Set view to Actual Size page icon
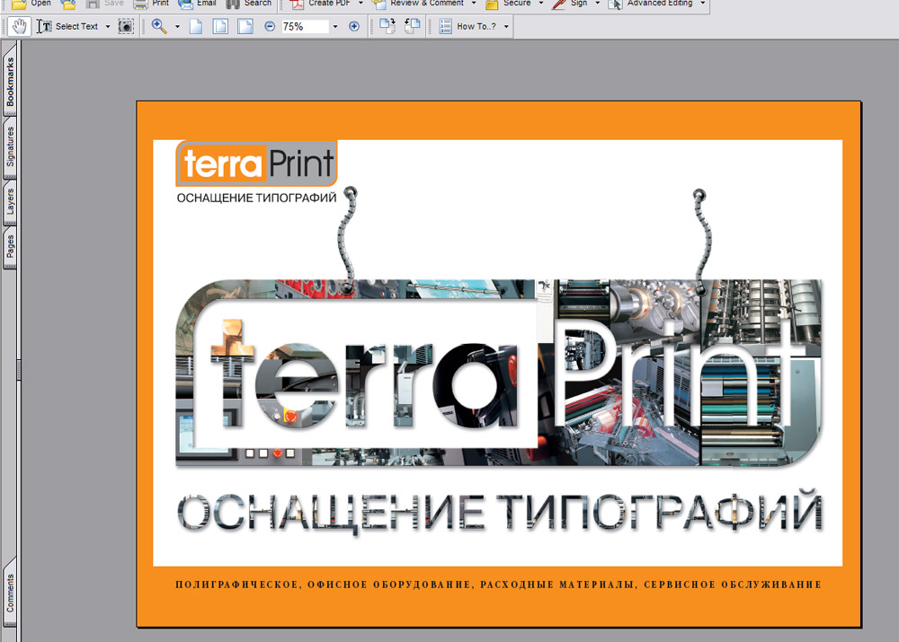Viewport: 899px width, 642px height. point(196,26)
